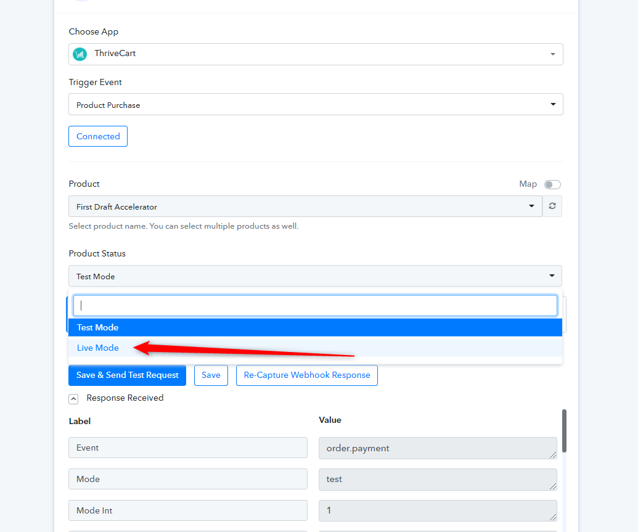The height and width of the screenshot is (532, 638).
Task: Focus the dropdown search input field
Action: tap(315, 305)
